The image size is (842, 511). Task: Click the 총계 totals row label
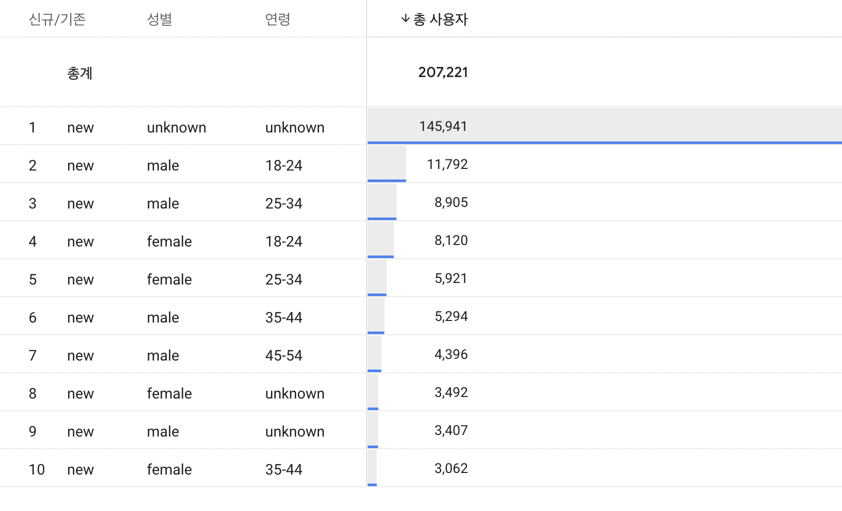tap(80, 73)
